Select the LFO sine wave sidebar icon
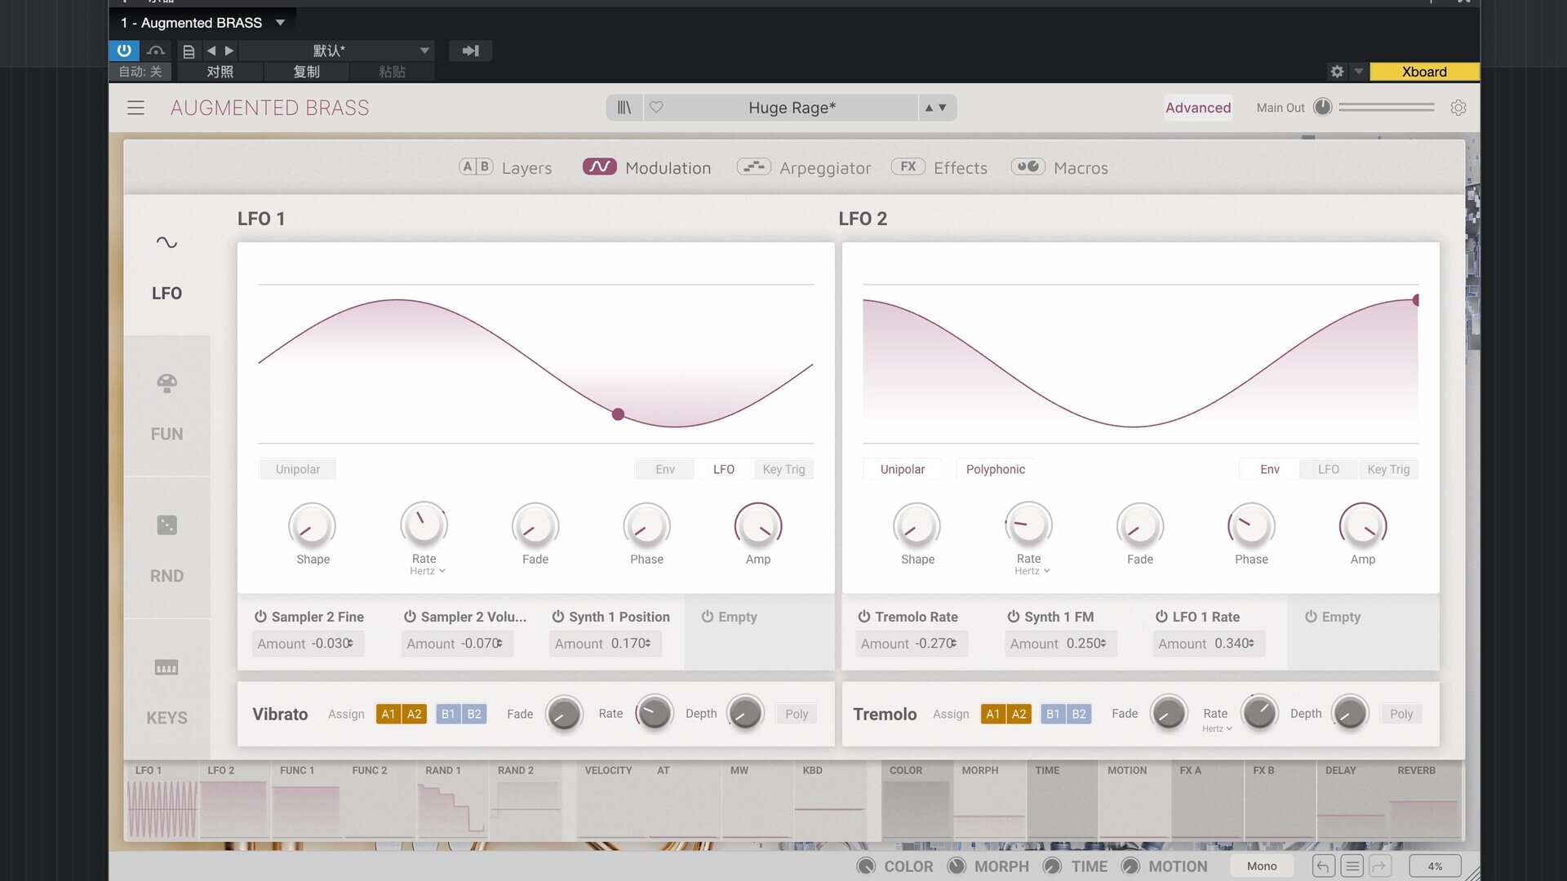The image size is (1567, 881). [x=166, y=242]
